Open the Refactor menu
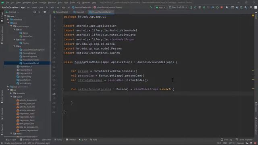Screen dimensions: 258x145 pyautogui.click(x=52, y=2)
